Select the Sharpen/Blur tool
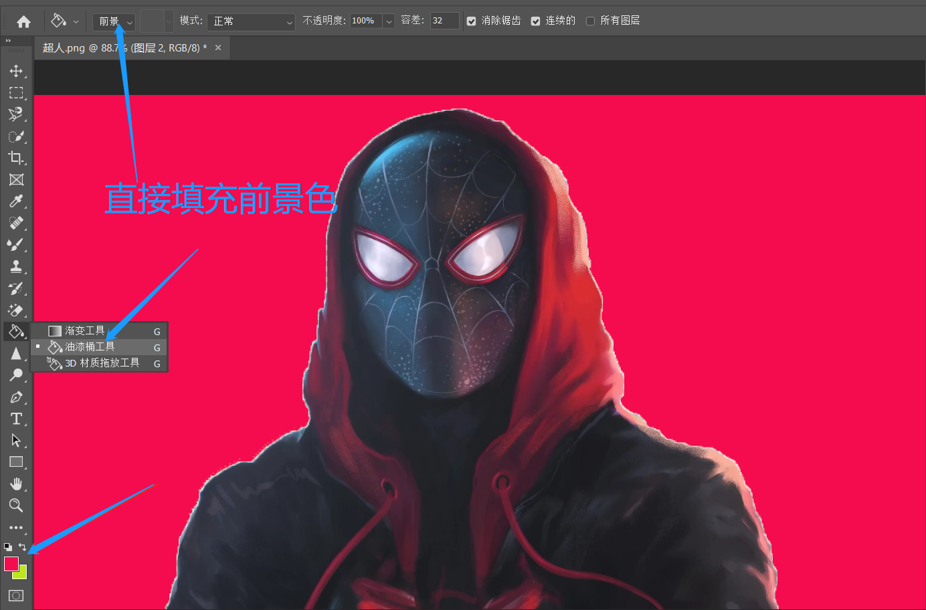926x610 pixels. (16, 354)
